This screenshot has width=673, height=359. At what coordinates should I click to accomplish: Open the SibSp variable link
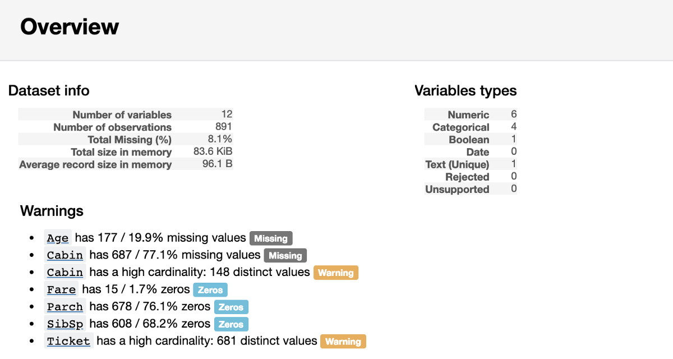(65, 324)
